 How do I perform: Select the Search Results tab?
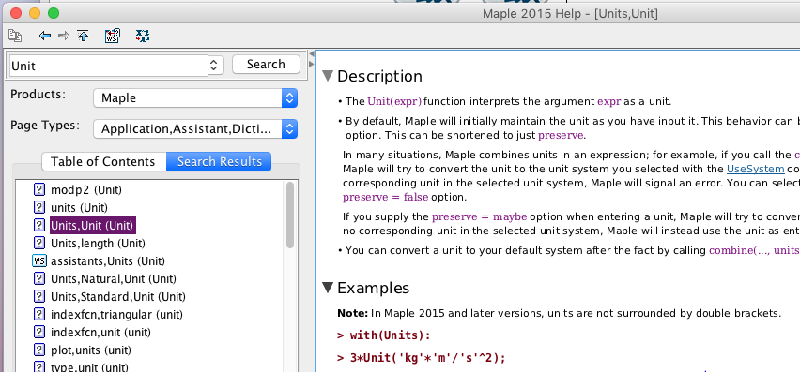tap(220, 162)
